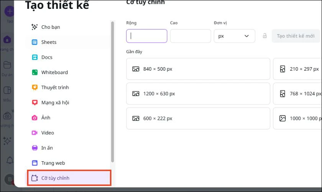The width and height of the screenshot is (322, 192).
Task: Click the Sheets grid icon
Action: (34, 42)
